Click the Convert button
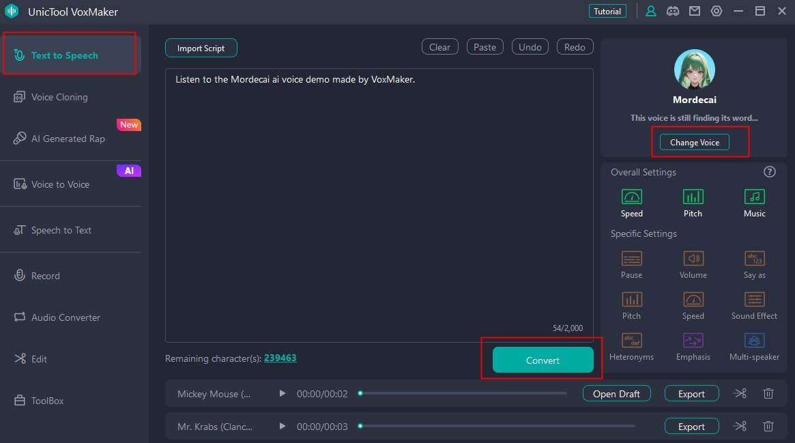The height and width of the screenshot is (443, 795). [x=543, y=360]
